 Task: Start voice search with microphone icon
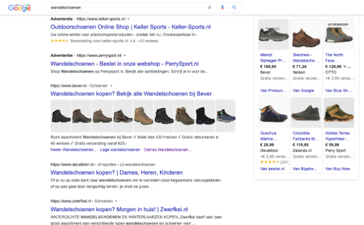222,7
